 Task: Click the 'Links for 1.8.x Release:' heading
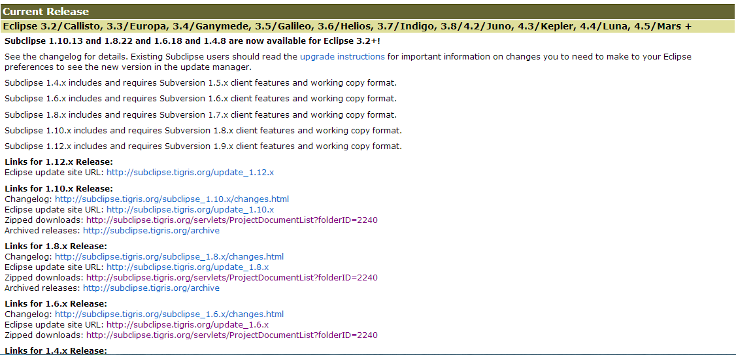(x=56, y=246)
